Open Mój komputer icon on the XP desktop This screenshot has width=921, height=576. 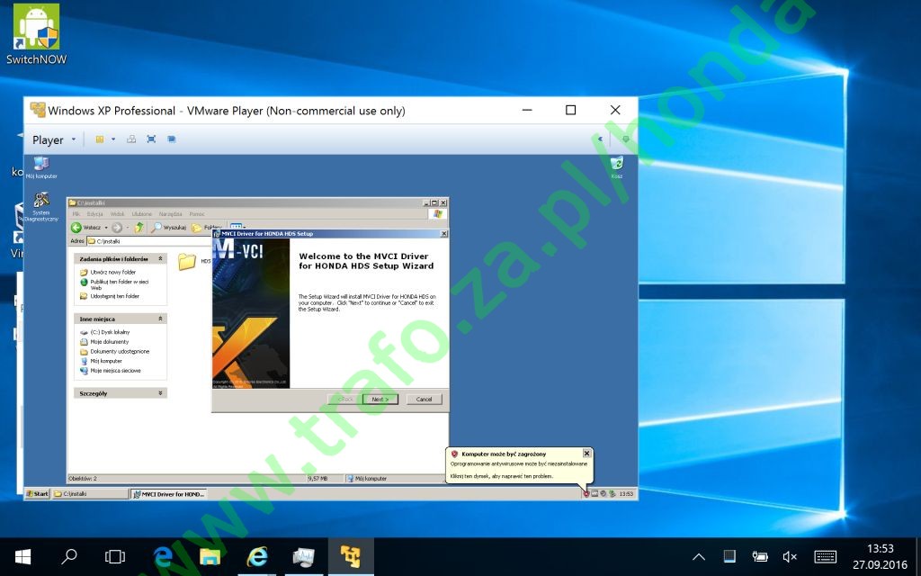click(x=41, y=167)
